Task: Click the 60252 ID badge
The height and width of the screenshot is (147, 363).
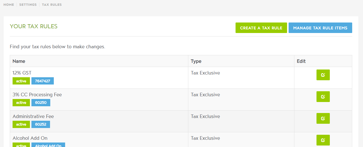Action: tap(41, 124)
